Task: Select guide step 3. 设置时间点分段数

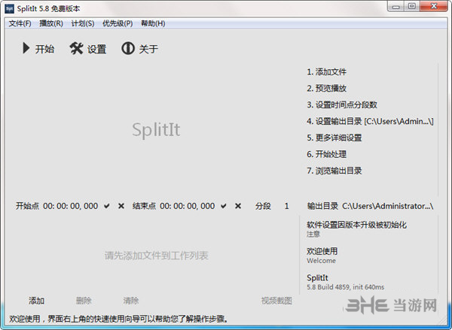Action: click(x=342, y=104)
